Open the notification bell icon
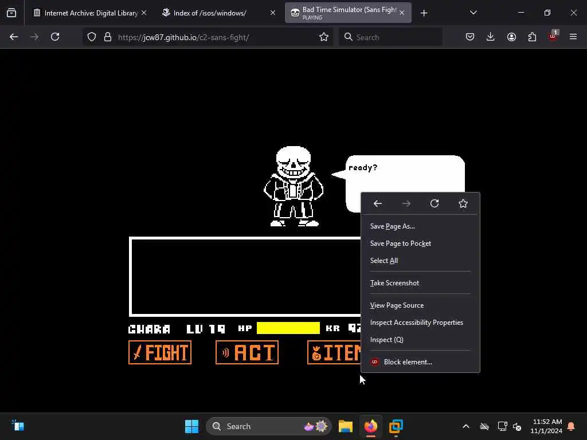This screenshot has height=440, width=587. (572, 426)
